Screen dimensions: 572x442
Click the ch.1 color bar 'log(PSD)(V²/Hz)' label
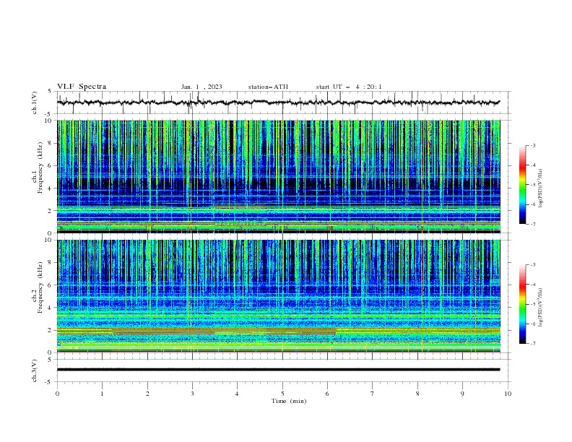pyautogui.click(x=541, y=188)
